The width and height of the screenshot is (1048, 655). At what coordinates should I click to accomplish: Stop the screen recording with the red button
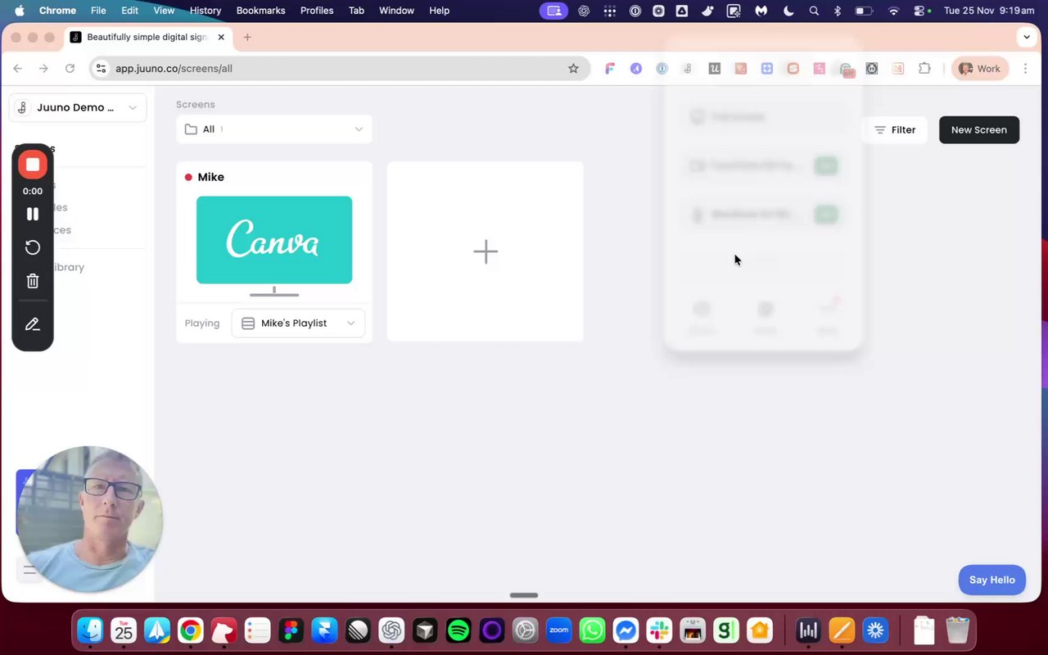pyautogui.click(x=33, y=165)
